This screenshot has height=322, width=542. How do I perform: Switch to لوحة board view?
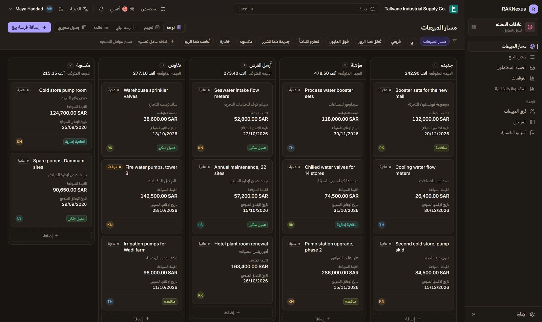pyautogui.click(x=174, y=27)
